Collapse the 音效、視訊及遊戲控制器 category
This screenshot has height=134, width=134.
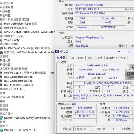click(15, 20)
